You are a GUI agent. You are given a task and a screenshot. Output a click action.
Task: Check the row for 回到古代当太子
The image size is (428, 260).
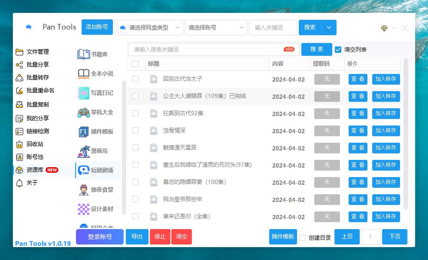(x=136, y=79)
